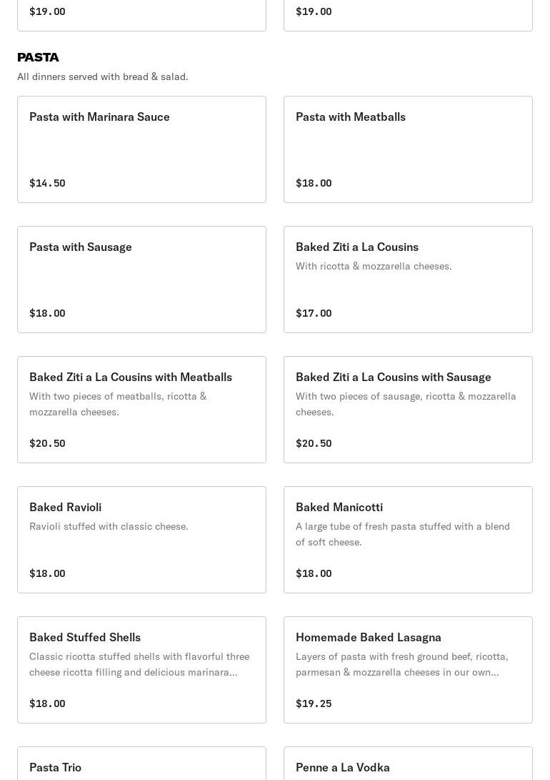Open the Pasta Trio item
Image resolution: width=550 pixels, height=780 pixels.
(141, 766)
